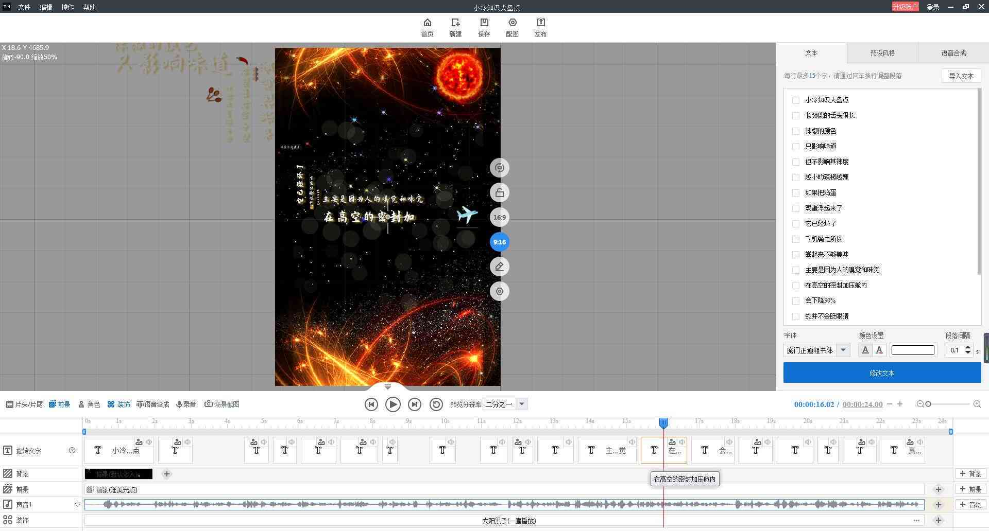Check the 只影响味道 checkbox

pyautogui.click(x=796, y=147)
